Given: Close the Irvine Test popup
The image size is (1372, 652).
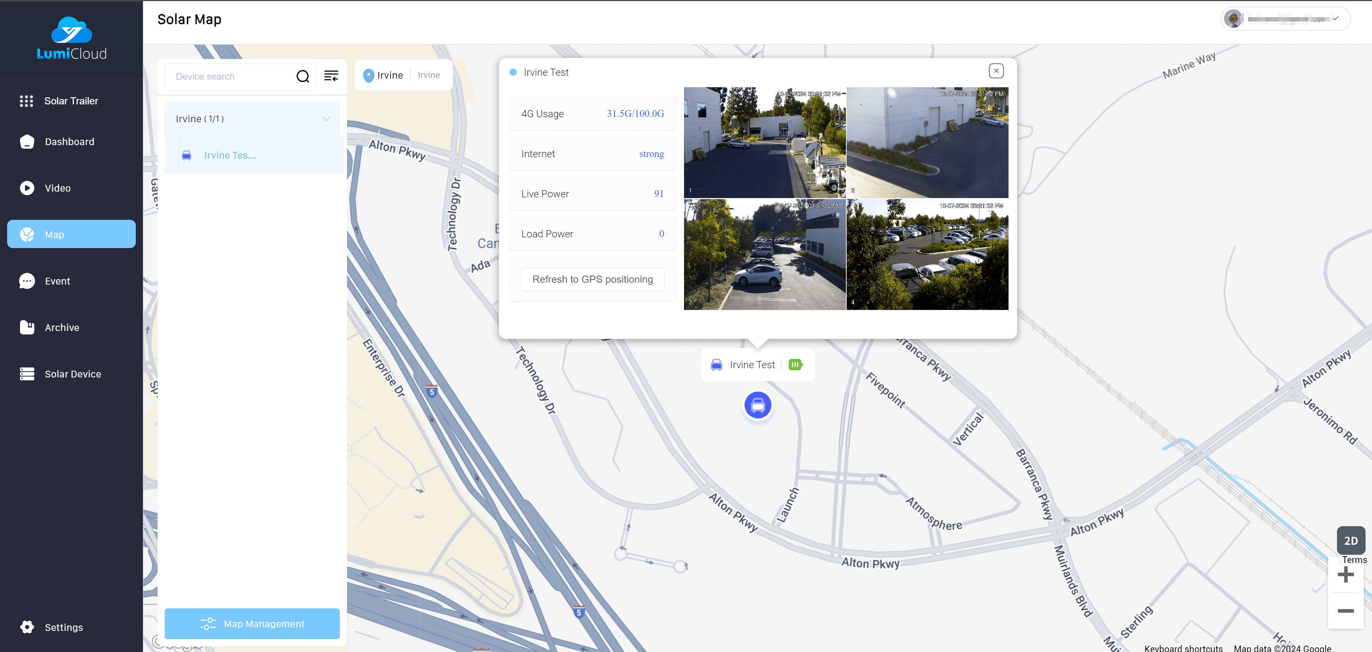Looking at the screenshot, I should click(x=996, y=71).
